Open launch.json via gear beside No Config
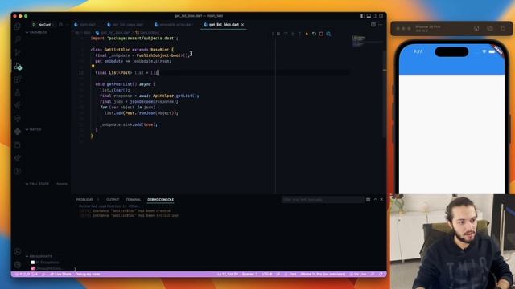The width and height of the screenshot is (515, 289). 60,25
